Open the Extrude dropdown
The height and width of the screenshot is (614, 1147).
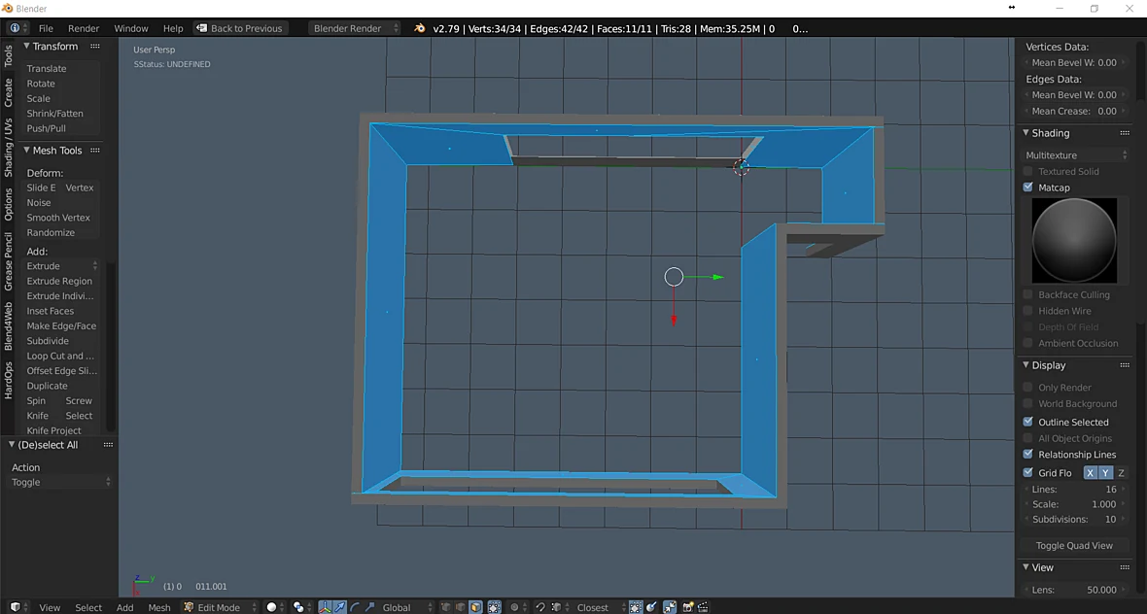(61, 266)
